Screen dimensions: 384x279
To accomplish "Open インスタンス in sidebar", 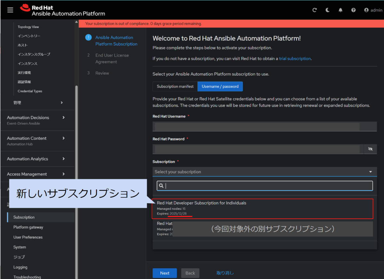I will pyautogui.click(x=28, y=64).
